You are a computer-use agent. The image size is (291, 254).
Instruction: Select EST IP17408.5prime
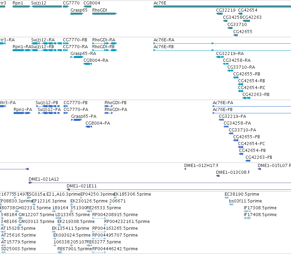[260, 215]
